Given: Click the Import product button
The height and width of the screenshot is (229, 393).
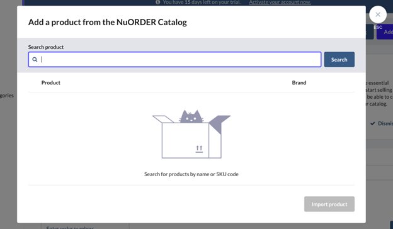Looking at the screenshot, I should pyautogui.click(x=329, y=204).
